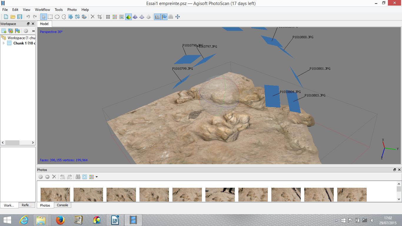Remove cameras with Photos pane X icon

click(54, 177)
